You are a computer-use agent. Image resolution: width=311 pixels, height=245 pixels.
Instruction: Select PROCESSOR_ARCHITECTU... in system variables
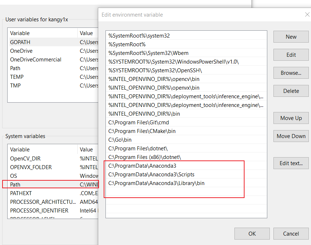[x=53, y=202]
